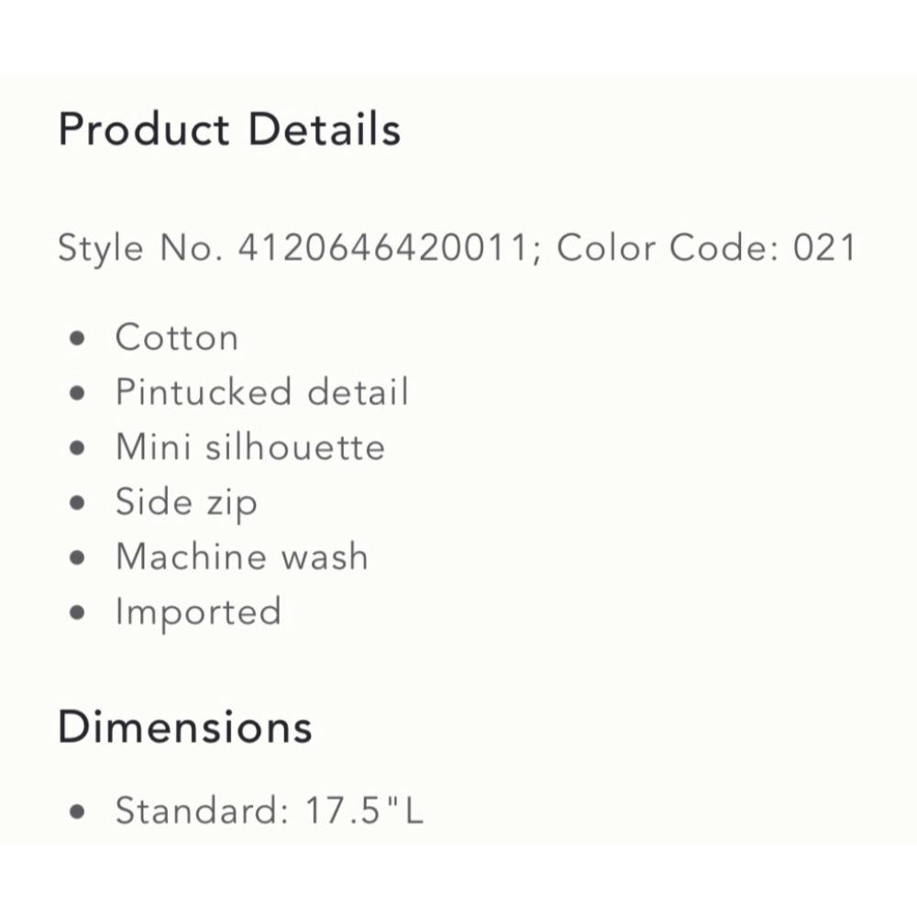Click the Side zip list item
917x917 pixels.
coord(186,503)
